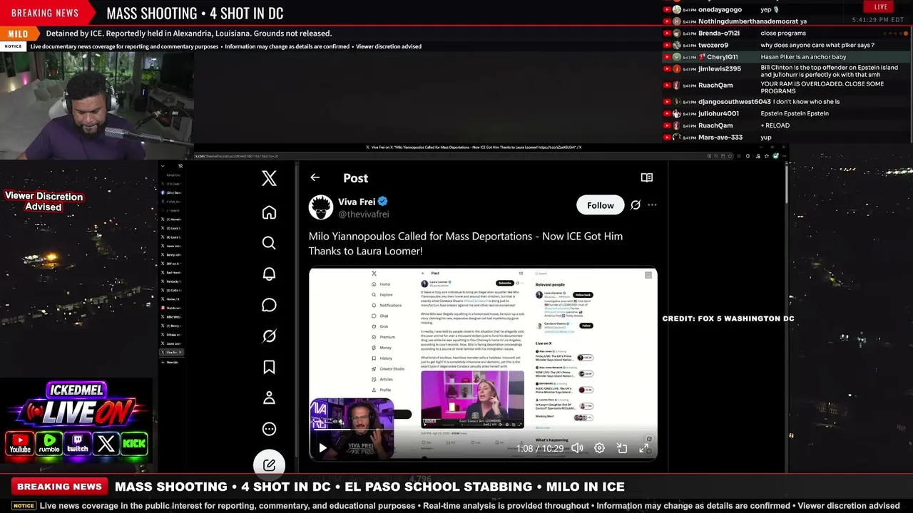Screen dimensions: 913x513
Task: Open the More options circle icon in the sidebar
Action: click(269, 429)
